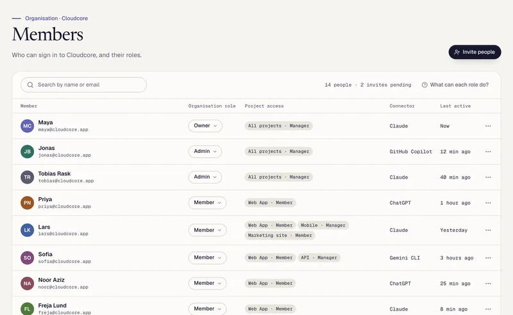Image resolution: width=513 pixels, height=315 pixels.
Task: Change Noor Aziz's Member role dropdown
Action: (207, 283)
